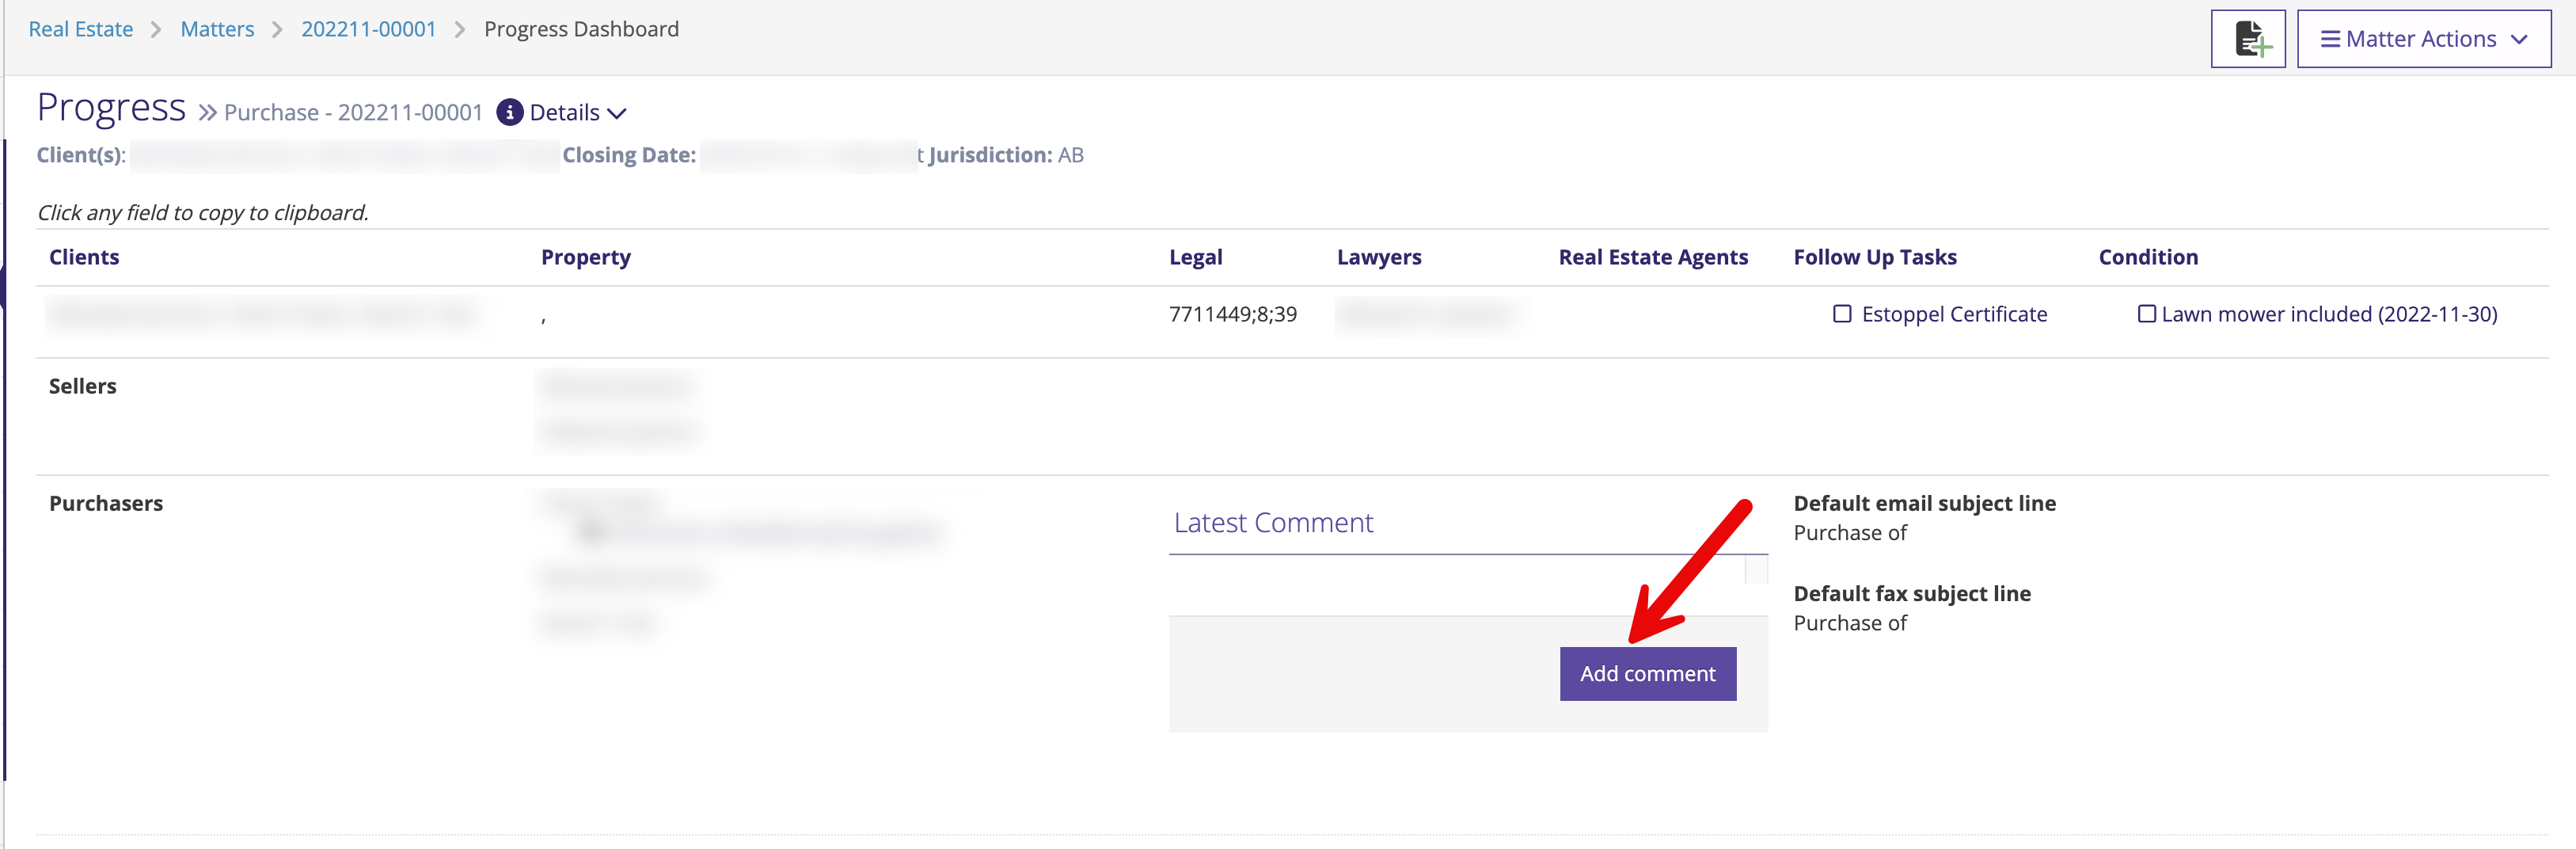The width and height of the screenshot is (2576, 849).
Task: Click the new document icon button
Action: point(2247,39)
